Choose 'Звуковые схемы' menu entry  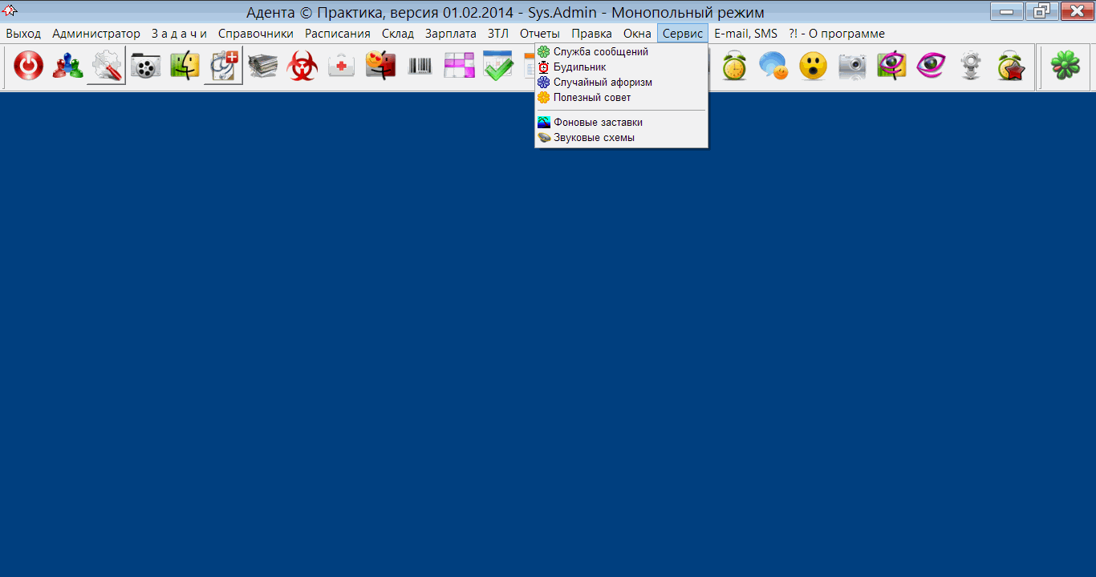point(594,138)
